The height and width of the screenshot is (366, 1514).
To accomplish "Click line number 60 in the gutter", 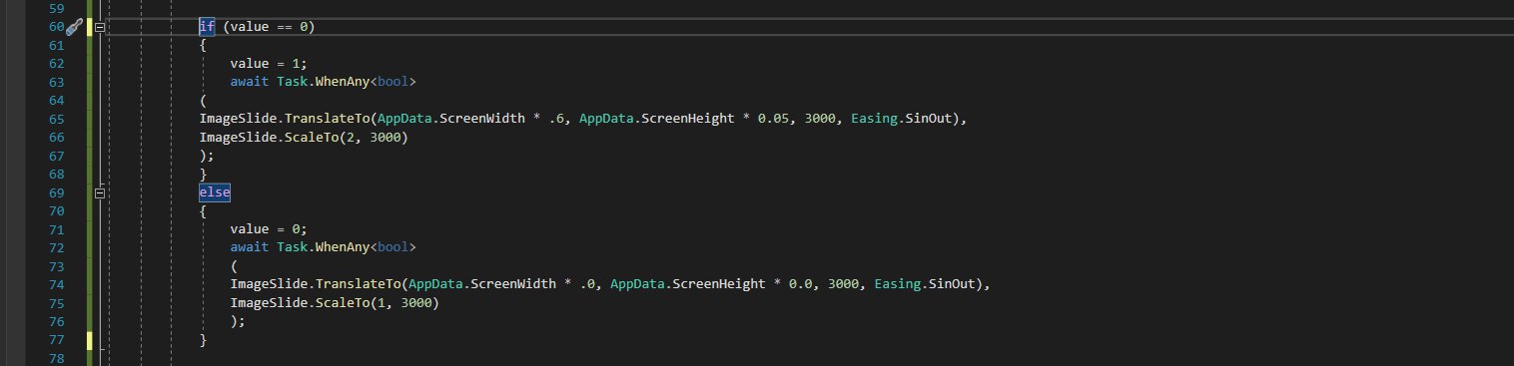I will click(x=57, y=27).
